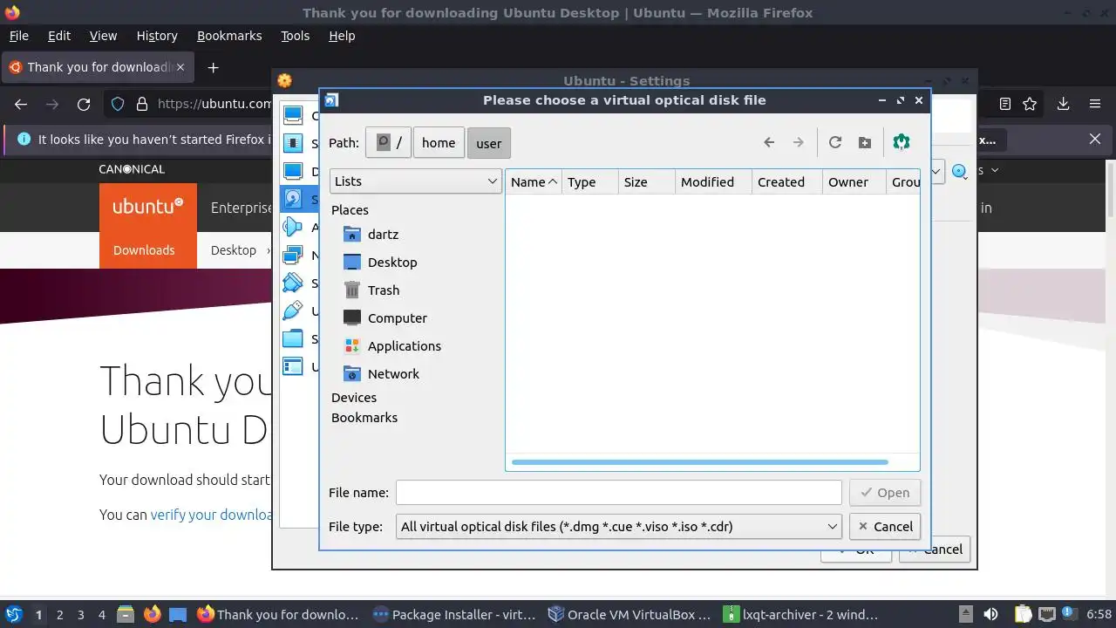Click the root '/' path button
This screenshot has height=628, width=1116.
point(388,143)
